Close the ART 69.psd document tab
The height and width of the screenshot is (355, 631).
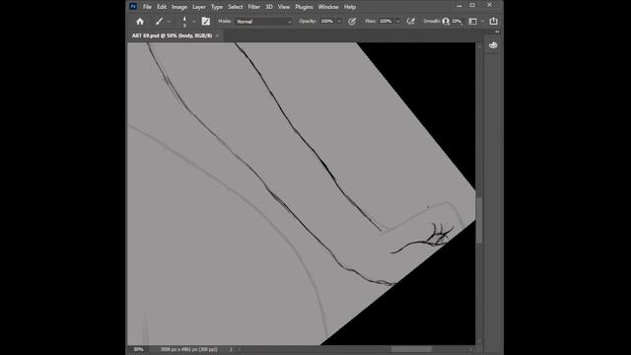(218, 35)
